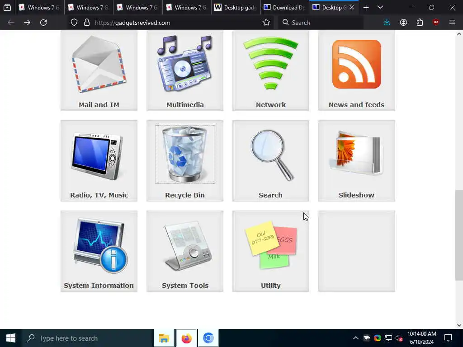Click the Recycle Bin category label

[185, 195]
